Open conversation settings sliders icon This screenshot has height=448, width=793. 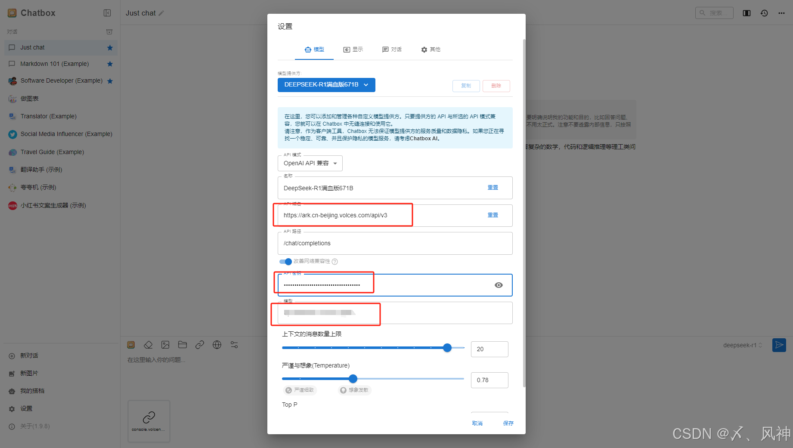tap(234, 345)
